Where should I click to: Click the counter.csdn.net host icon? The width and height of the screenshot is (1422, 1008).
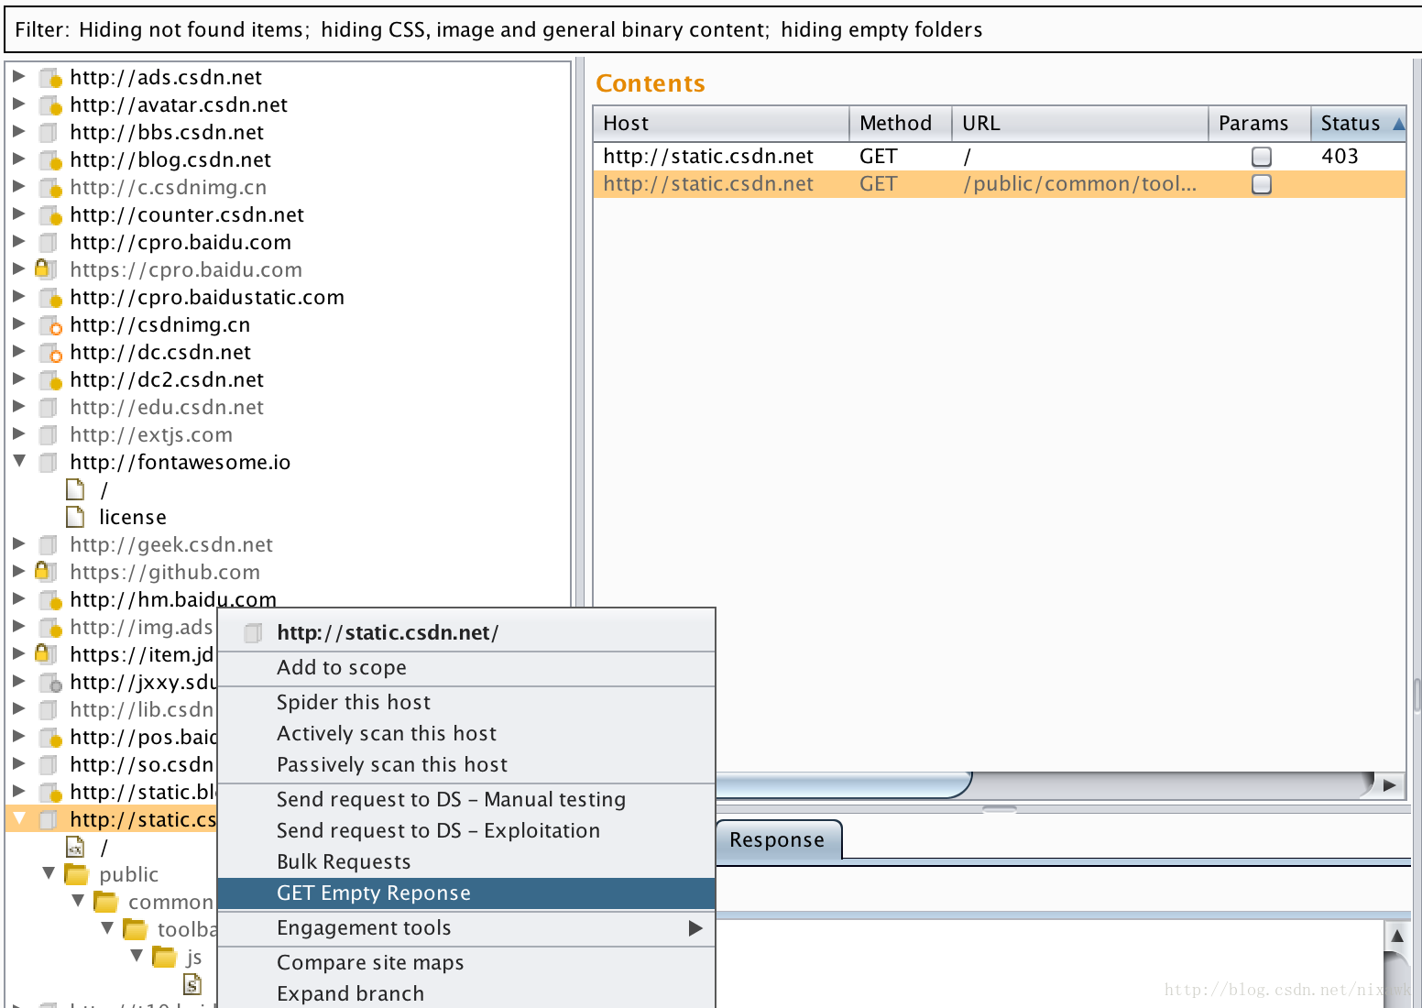50,215
